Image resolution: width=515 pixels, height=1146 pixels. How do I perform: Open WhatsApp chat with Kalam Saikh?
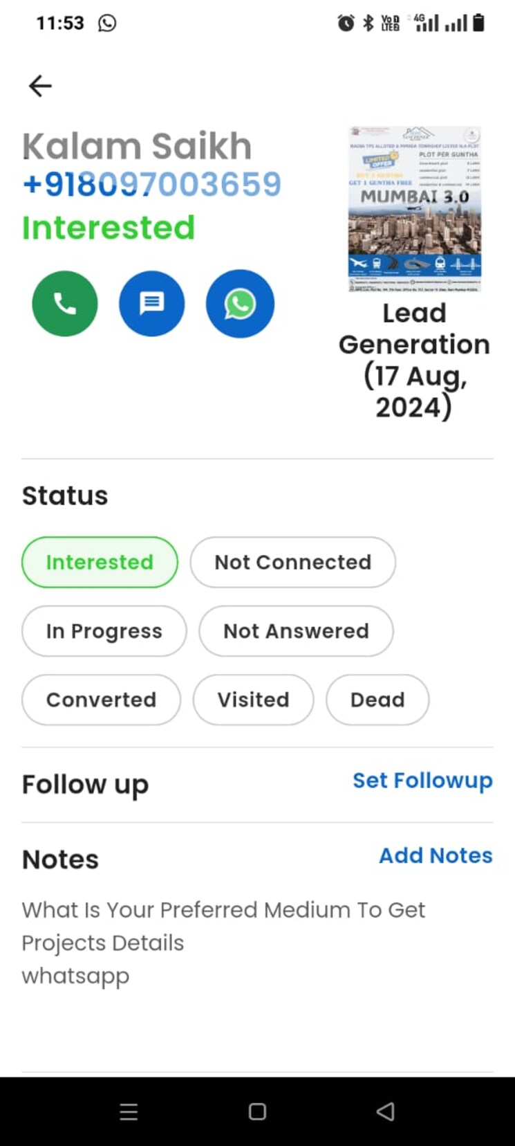(x=240, y=304)
